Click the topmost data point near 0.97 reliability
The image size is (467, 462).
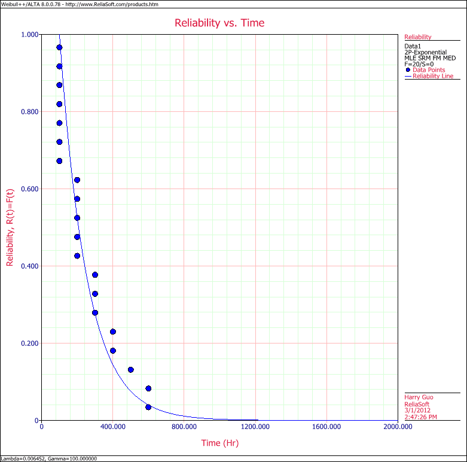tap(59, 47)
